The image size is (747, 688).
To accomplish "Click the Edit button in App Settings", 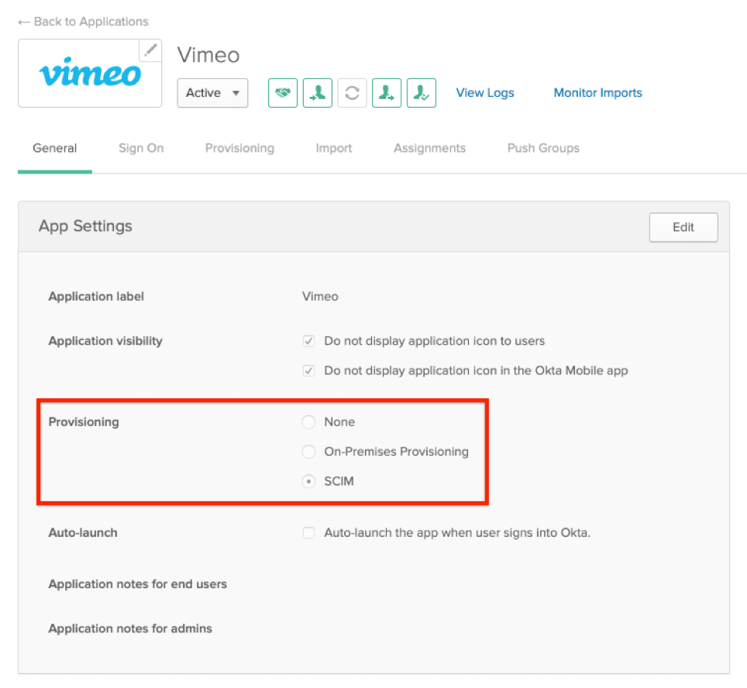I will click(x=683, y=227).
